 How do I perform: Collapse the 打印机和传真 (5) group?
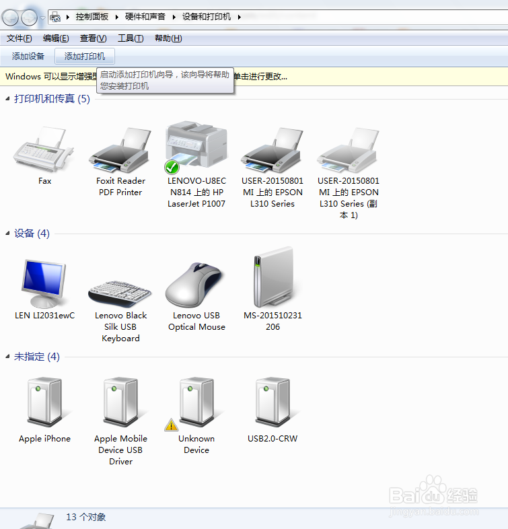click(8, 99)
